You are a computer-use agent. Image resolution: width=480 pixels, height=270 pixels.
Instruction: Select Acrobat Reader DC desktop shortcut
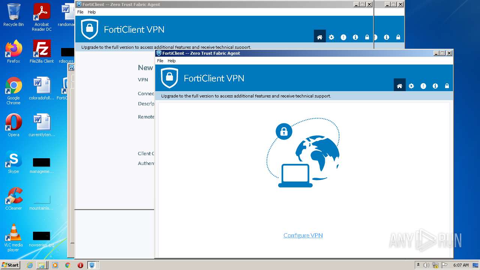[x=42, y=17]
